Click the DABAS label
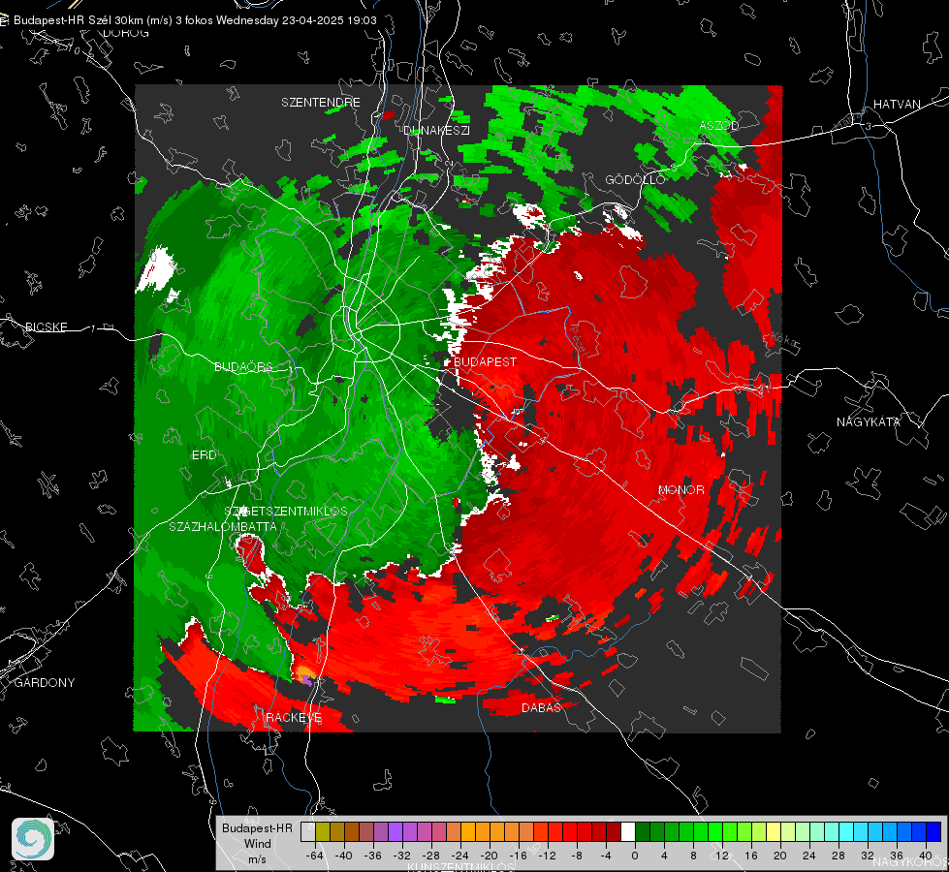Image resolution: width=949 pixels, height=872 pixels. pyautogui.click(x=541, y=707)
